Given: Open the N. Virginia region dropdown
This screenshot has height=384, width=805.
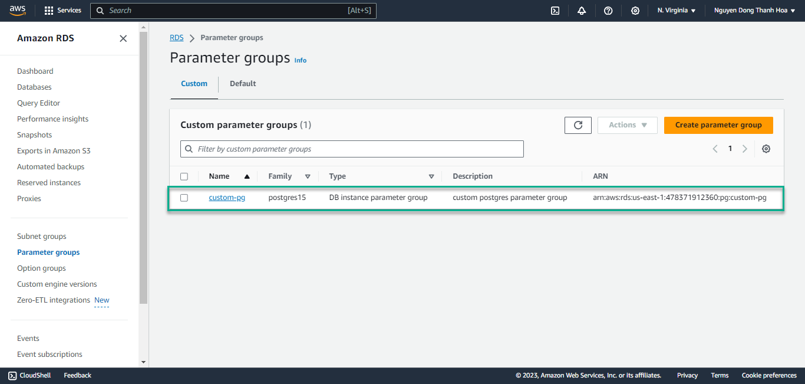Looking at the screenshot, I should [x=677, y=11].
